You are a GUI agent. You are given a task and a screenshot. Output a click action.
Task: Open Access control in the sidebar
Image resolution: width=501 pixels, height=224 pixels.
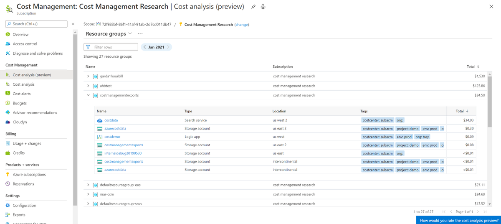25,44
